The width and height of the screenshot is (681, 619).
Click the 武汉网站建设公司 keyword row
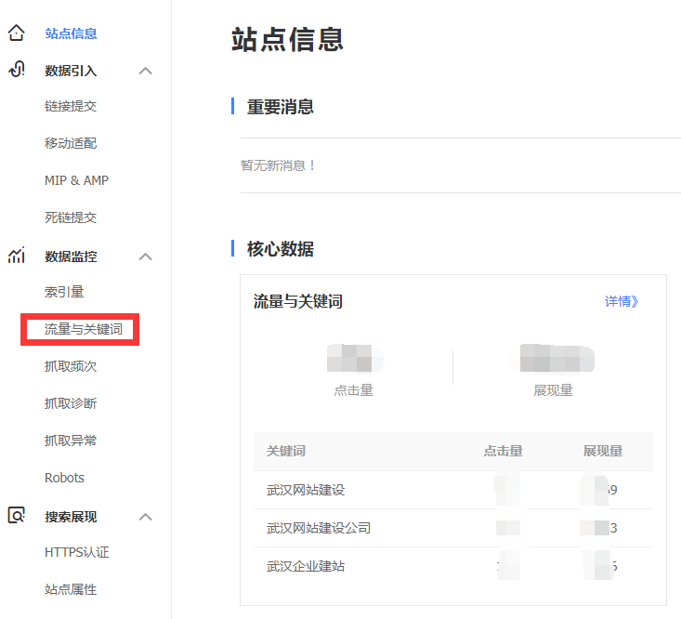319,528
